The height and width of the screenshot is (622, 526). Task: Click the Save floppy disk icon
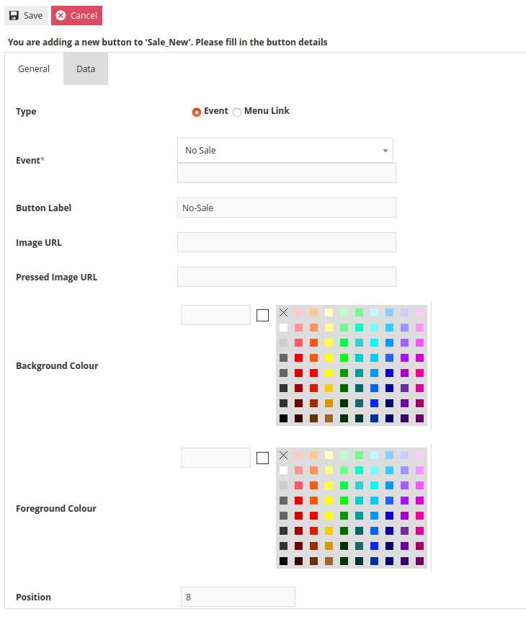[x=14, y=14]
